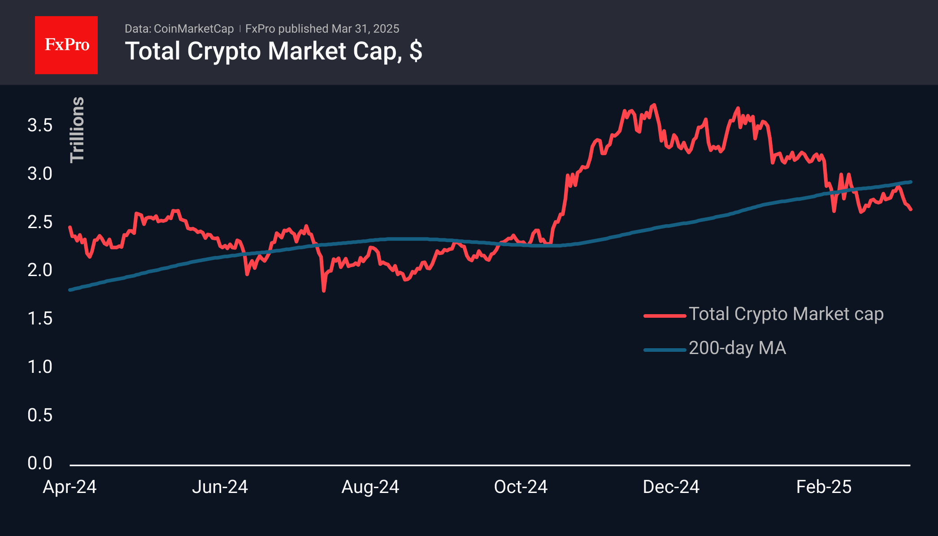Click the 0.0 y-axis tick label
Image resolution: width=938 pixels, height=536 pixels.
[x=40, y=463]
